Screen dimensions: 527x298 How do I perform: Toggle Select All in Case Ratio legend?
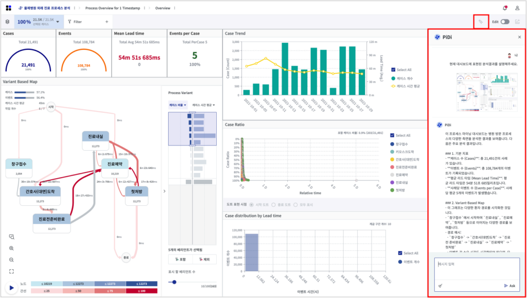[x=393, y=135]
